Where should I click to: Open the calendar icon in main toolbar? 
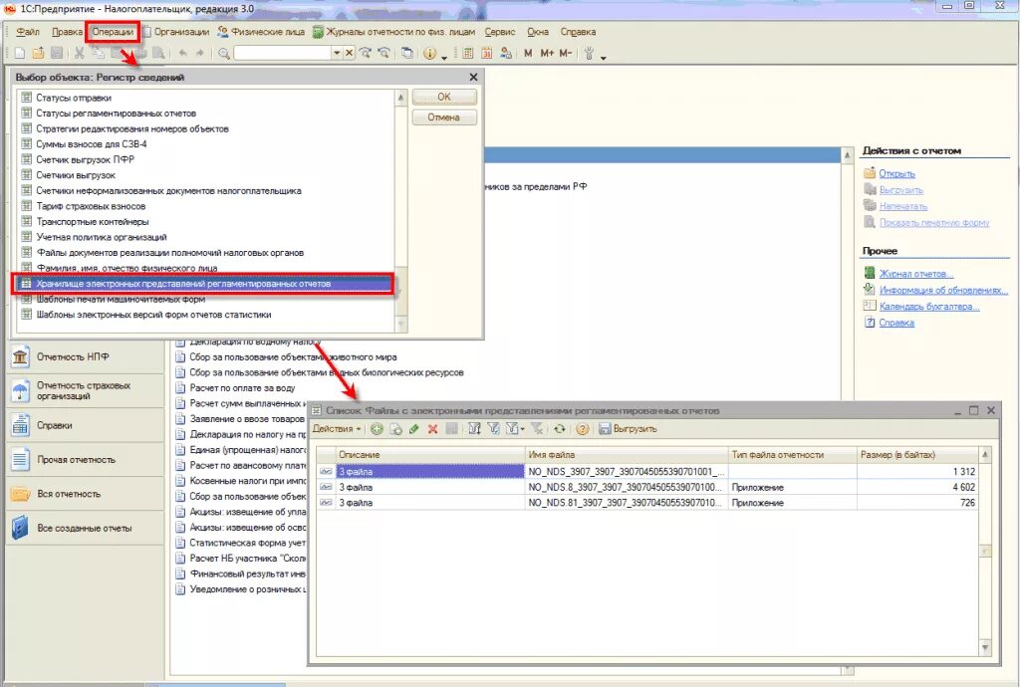(x=486, y=54)
